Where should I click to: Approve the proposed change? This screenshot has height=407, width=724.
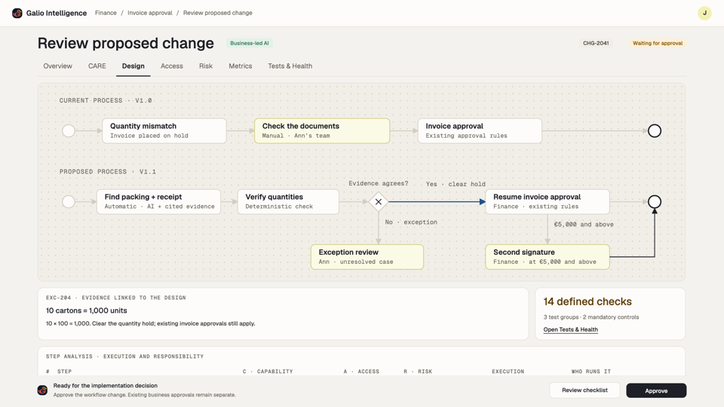(656, 390)
